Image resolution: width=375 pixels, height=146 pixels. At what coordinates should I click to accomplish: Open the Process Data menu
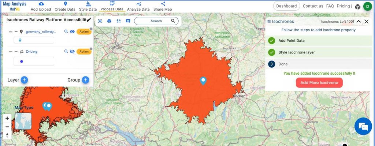coord(112,7)
